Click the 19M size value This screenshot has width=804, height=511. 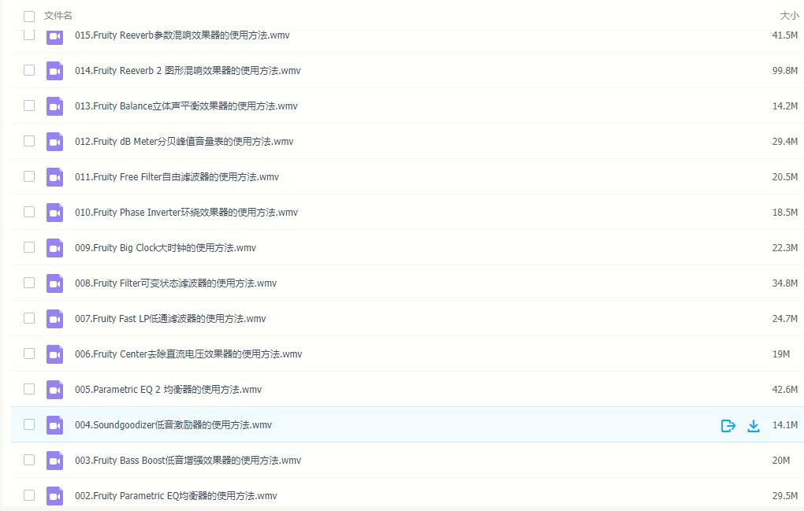pos(781,354)
